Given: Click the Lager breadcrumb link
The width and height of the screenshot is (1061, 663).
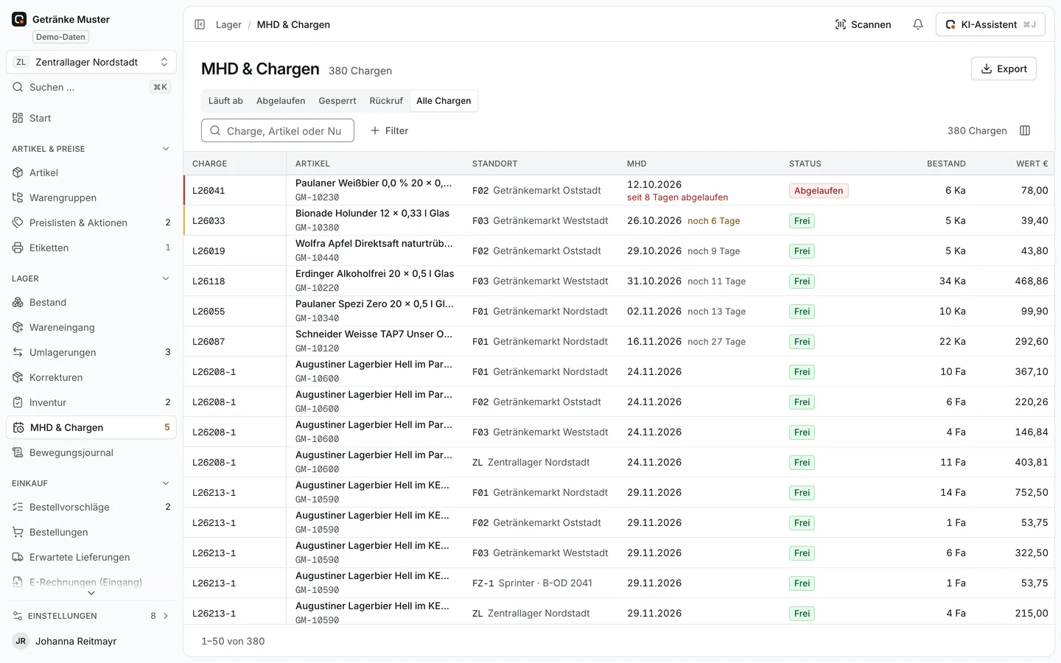Looking at the screenshot, I should coord(228,24).
